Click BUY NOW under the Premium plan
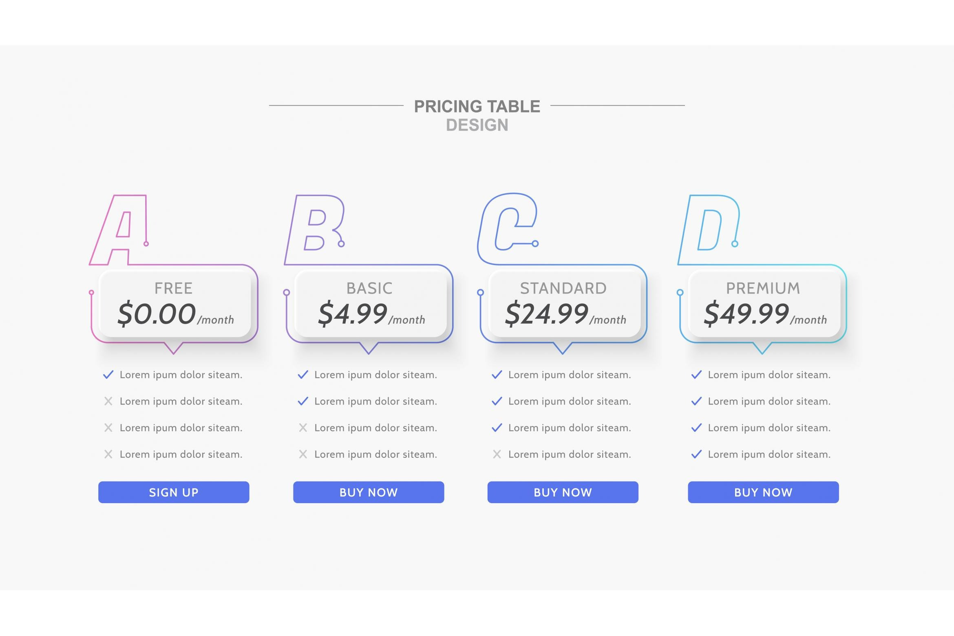954x636 pixels. 763,492
